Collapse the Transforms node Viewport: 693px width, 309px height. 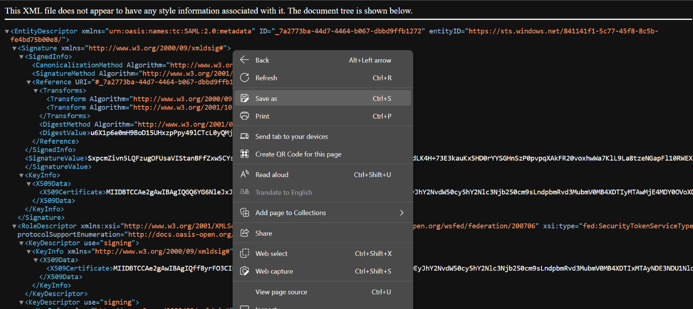(36, 91)
